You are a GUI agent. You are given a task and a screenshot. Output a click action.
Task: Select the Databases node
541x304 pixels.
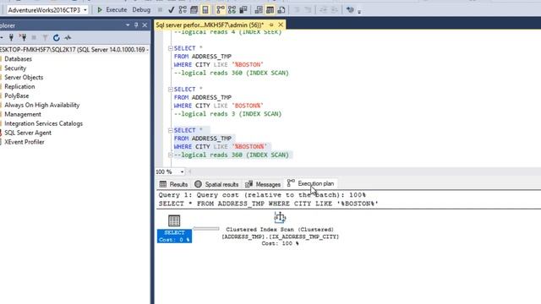[18, 59]
